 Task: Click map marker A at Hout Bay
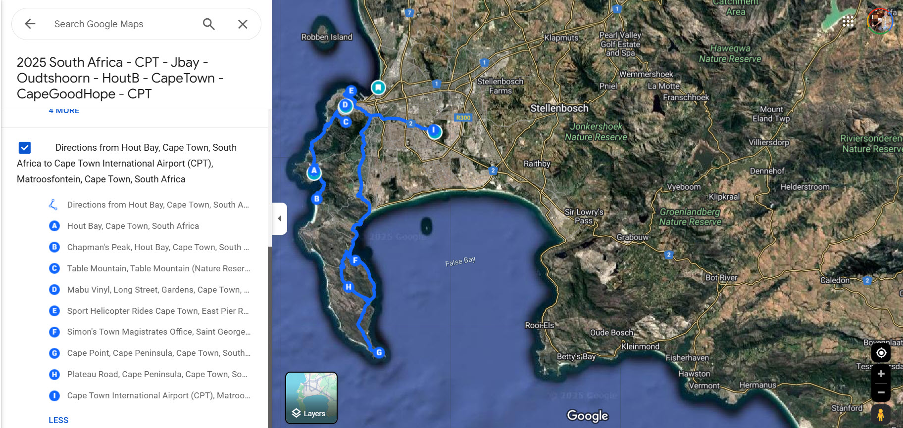314,171
